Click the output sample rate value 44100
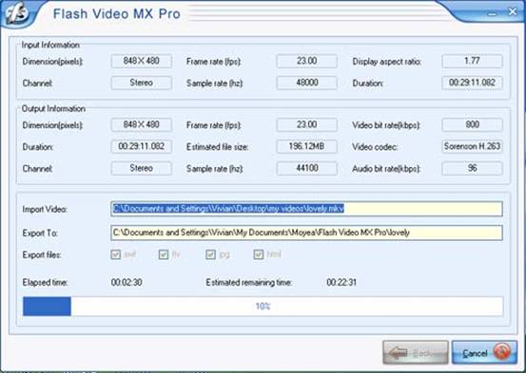526x373 pixels. click(307, 168)
